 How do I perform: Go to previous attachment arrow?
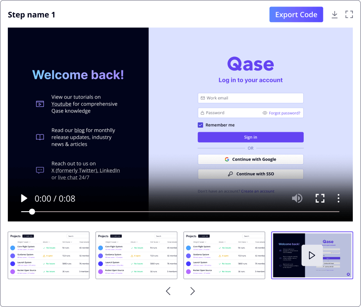pos(168,291)
